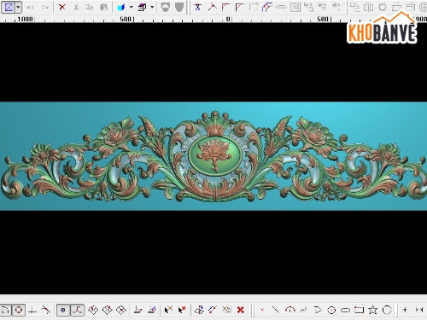The image size is (427, 320).
Task: Click the second dark shield shading icon
Action: pos(179,7)
